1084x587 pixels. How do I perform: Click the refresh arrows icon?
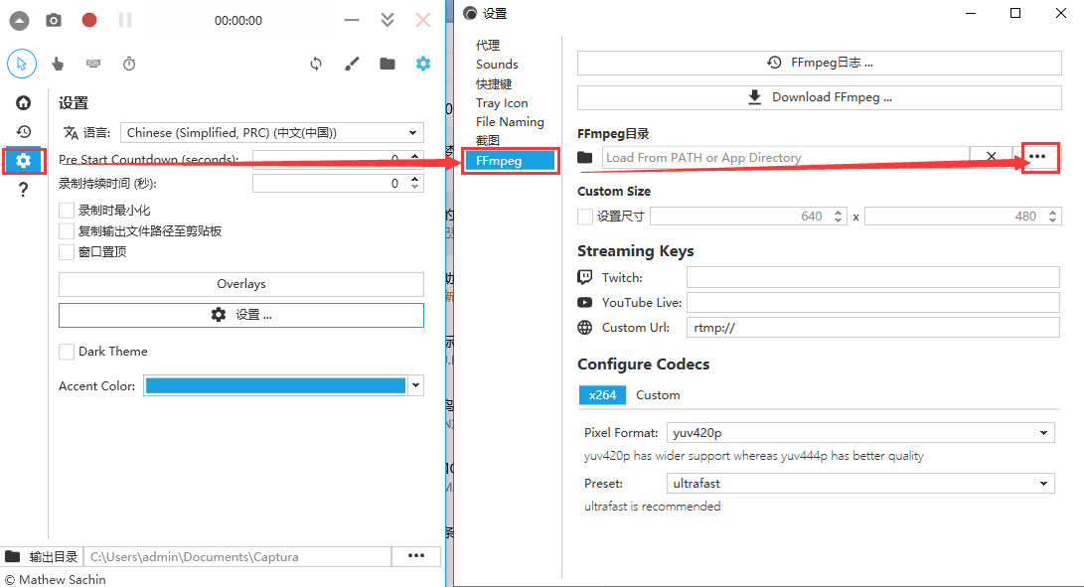click(316, 64)
